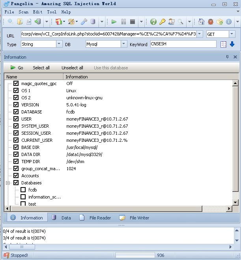
Task: Click the grid table icon beside KeyWord
Action: pos(223,44)
